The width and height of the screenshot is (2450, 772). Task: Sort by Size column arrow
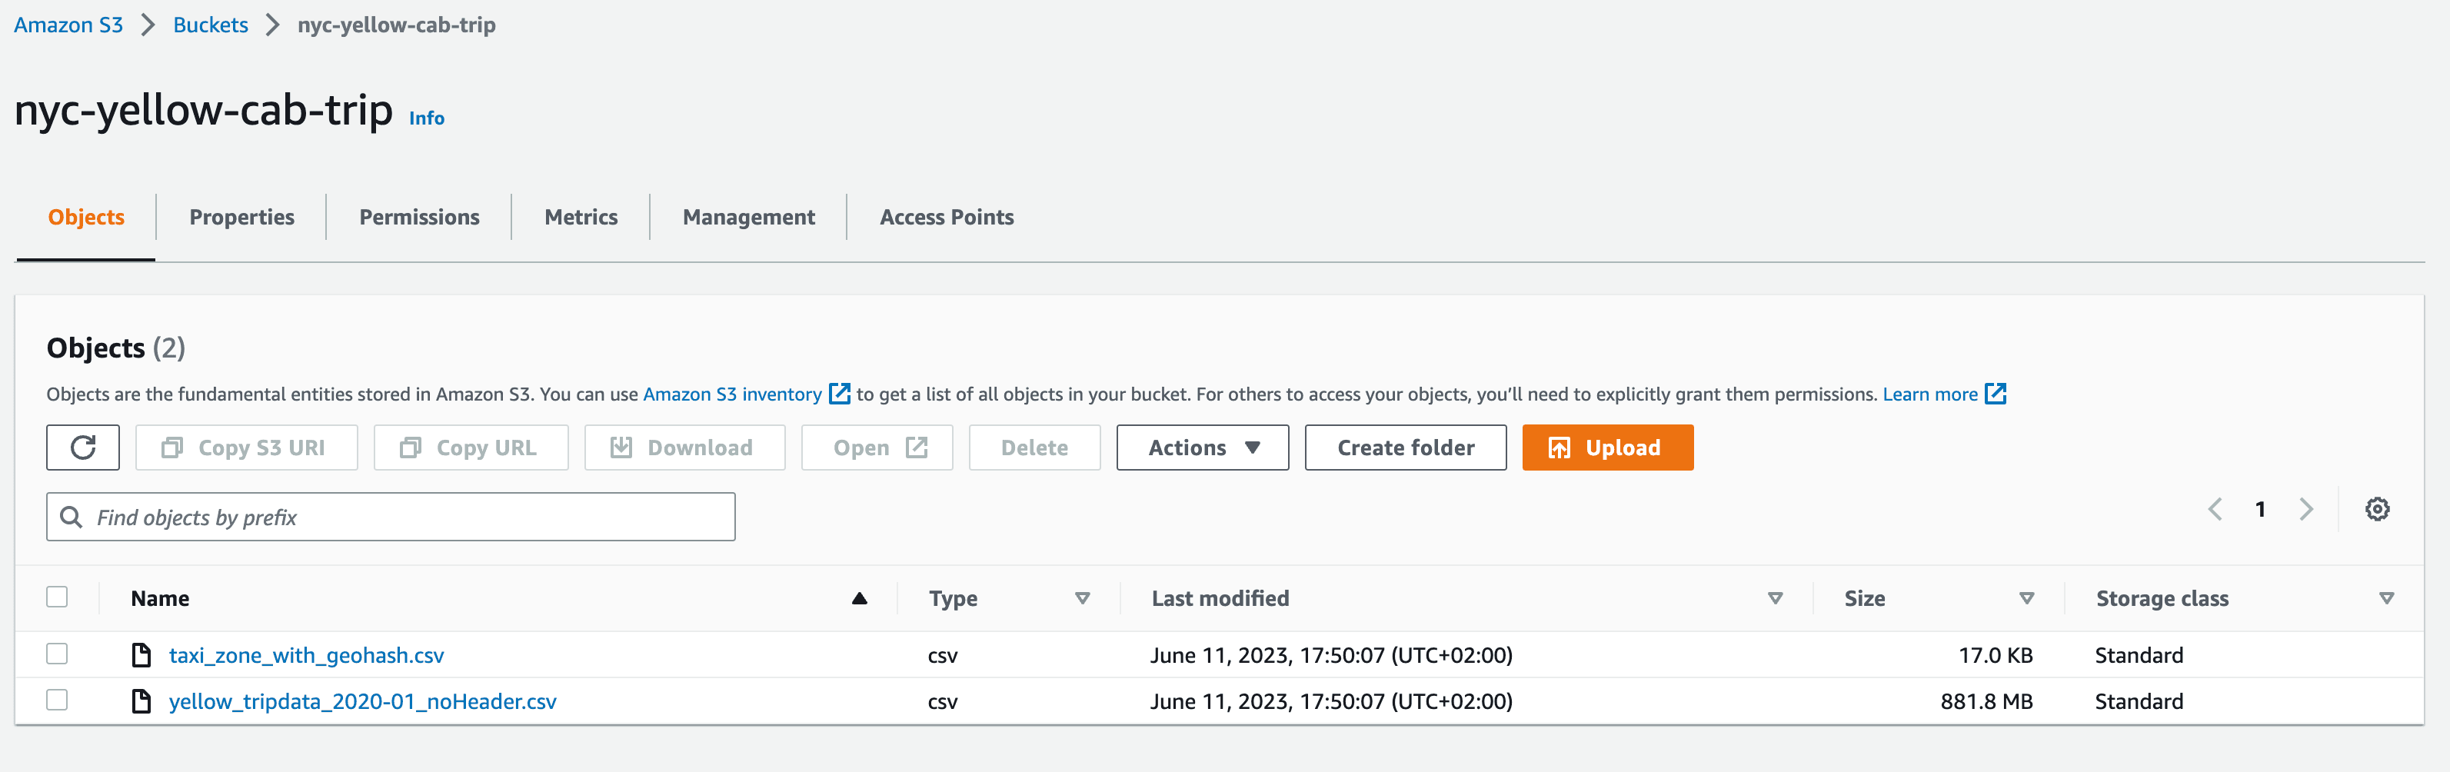(x=2027, y=598)
